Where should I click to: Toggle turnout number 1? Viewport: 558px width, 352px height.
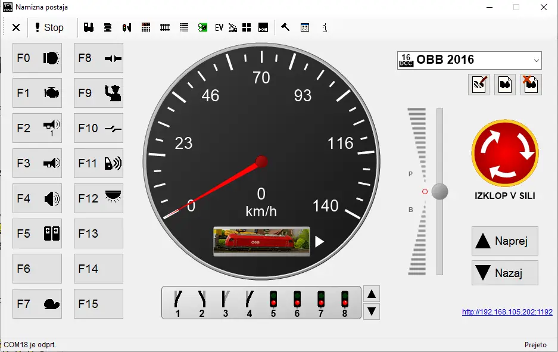pos(177,303)
